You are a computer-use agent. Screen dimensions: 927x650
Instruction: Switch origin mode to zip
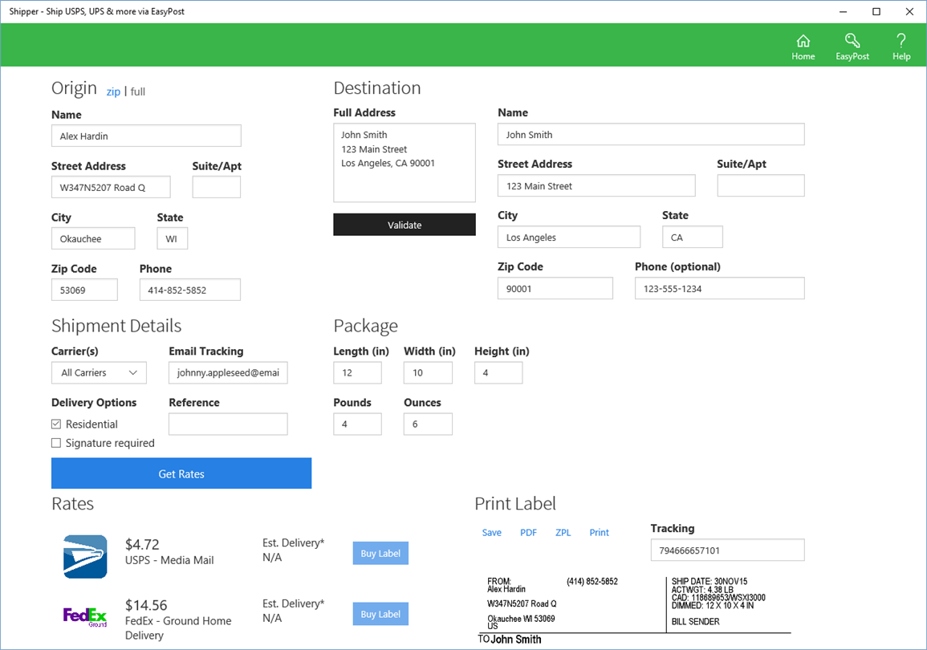[x=113, y=91]
